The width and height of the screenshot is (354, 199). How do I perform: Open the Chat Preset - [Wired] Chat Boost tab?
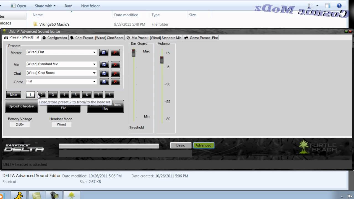click(x=97, y=38)
